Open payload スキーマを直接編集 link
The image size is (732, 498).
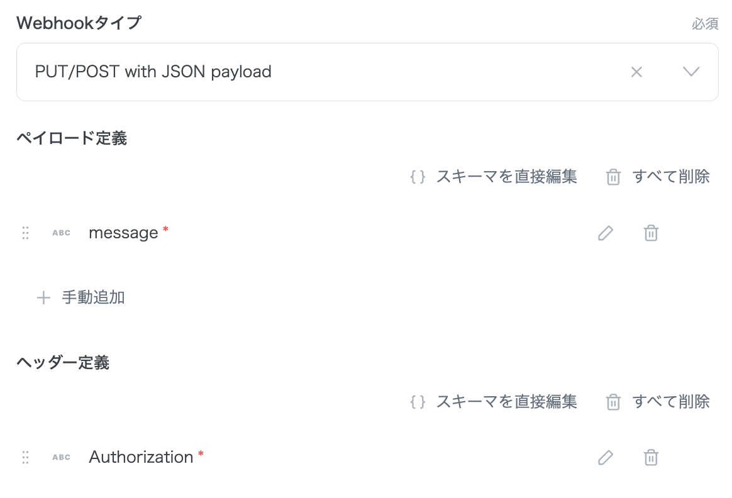[506, 177]
